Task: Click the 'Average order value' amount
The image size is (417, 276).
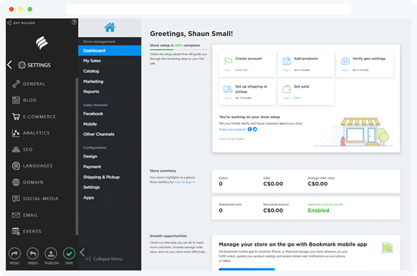Action: (317, 184)
